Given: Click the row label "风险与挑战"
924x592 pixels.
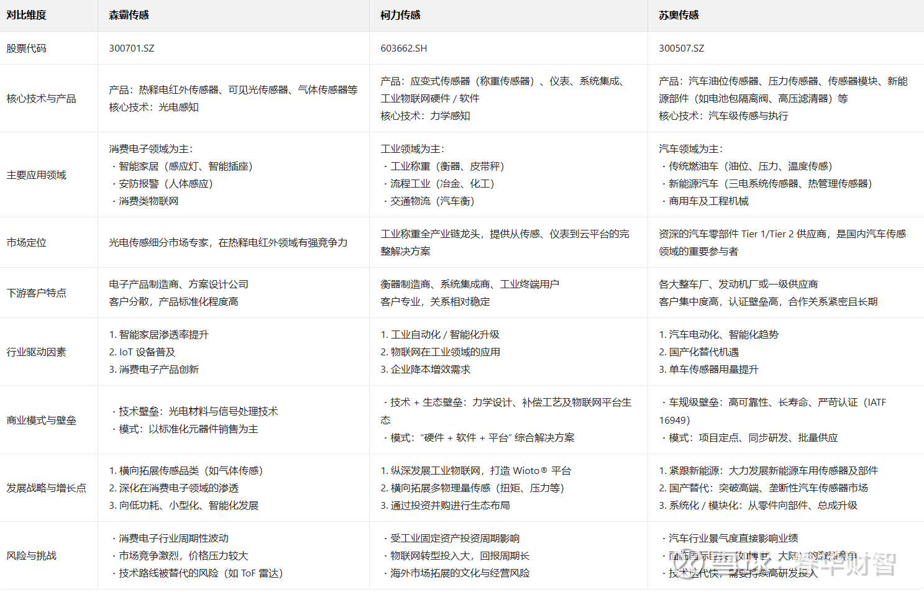Looking at the screenshot, I should coord(32,556).
